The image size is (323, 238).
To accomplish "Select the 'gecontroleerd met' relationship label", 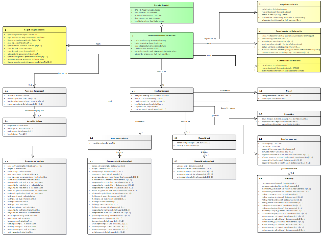I will pyautogui.click(x=288, y=169).
